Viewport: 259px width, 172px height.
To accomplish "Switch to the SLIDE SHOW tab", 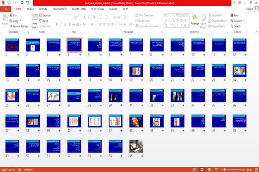I will [x=98, y=9].
